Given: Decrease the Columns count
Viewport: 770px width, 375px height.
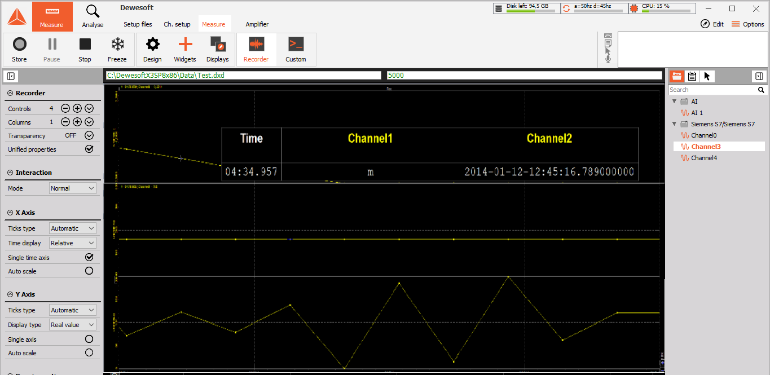Looking at the screenshot, I should click(65, 122).
